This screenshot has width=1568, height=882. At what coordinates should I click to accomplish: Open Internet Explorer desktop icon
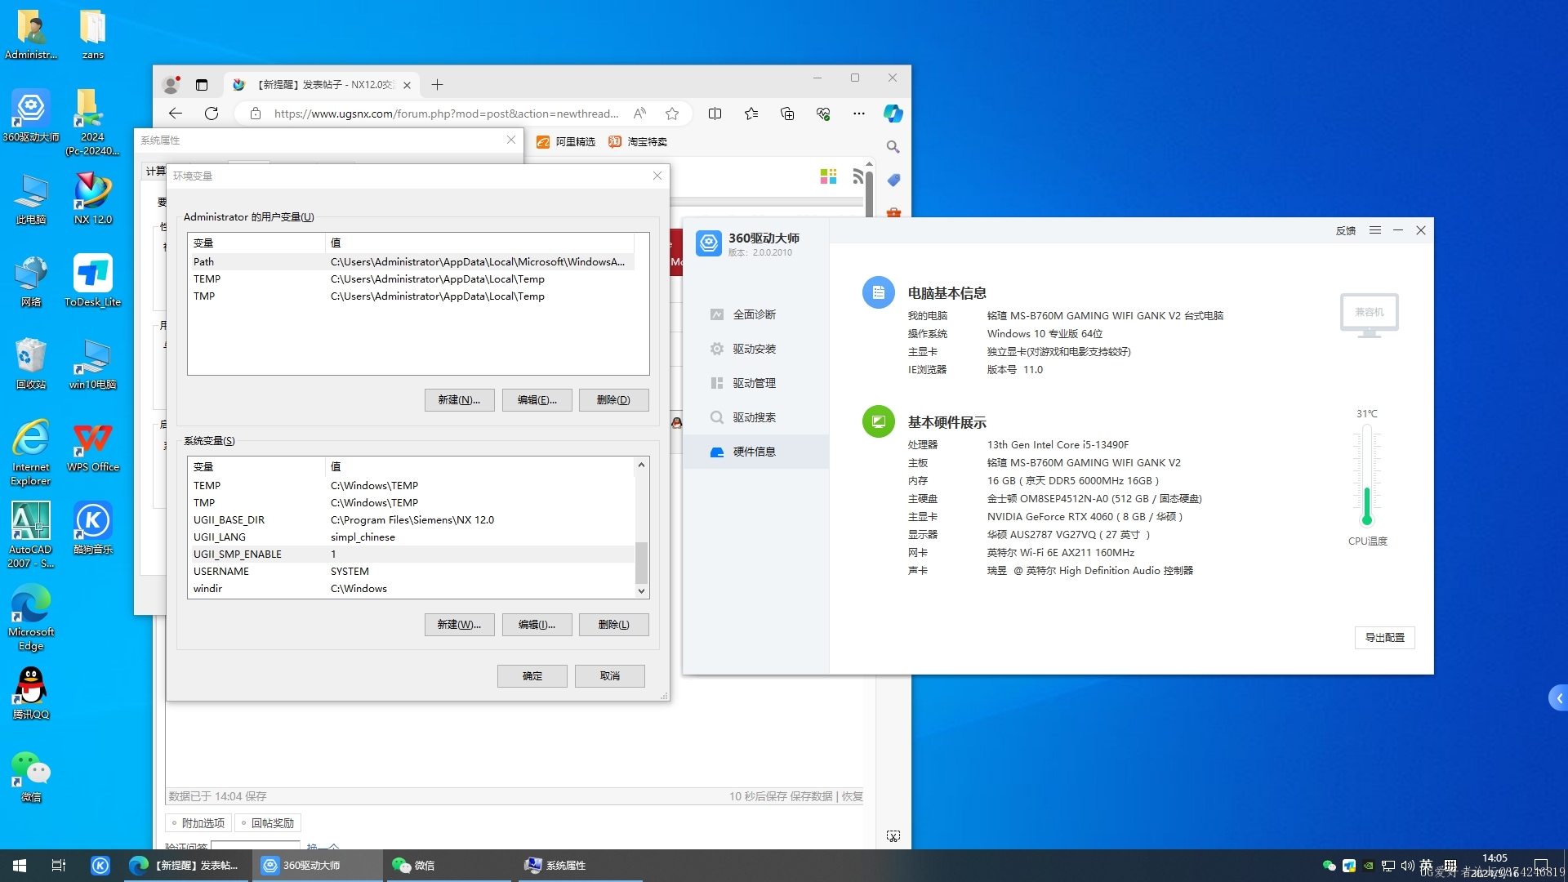coord(31,452)
